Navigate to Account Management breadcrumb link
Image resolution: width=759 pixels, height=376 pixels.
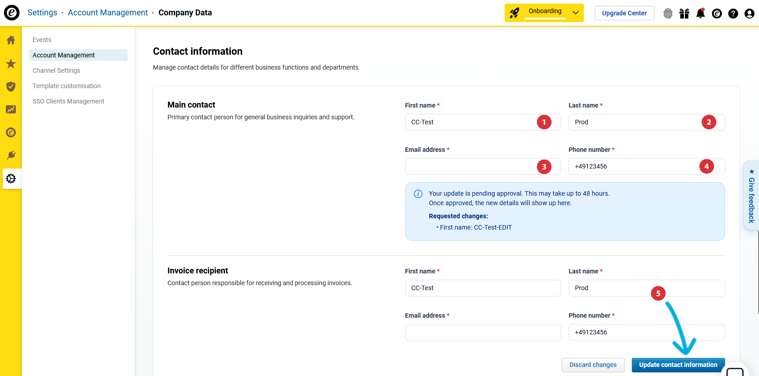(x=108, y=13)
